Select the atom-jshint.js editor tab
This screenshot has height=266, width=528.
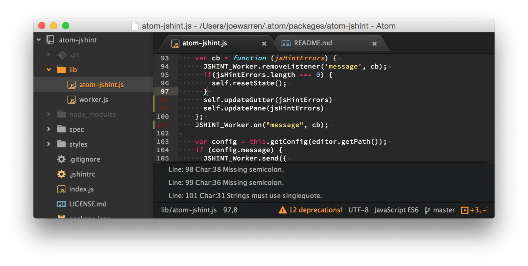click(205, 43)
